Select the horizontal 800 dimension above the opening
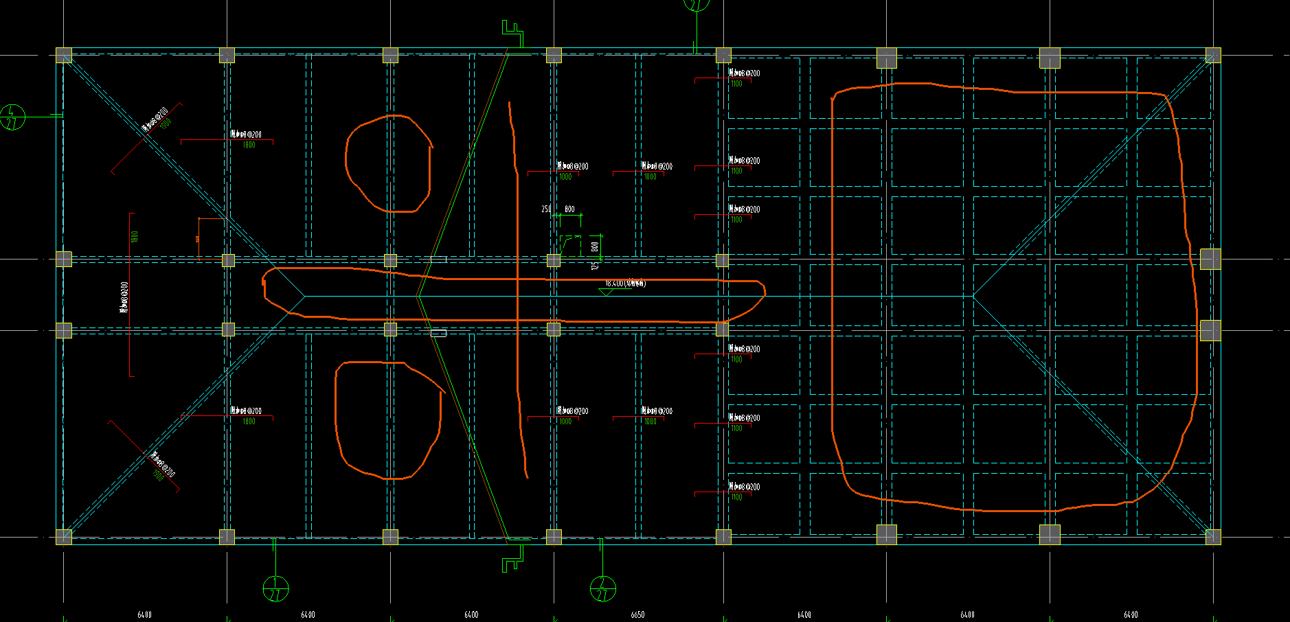Screen dimensions: 1290x622 [x=569, y=209]
